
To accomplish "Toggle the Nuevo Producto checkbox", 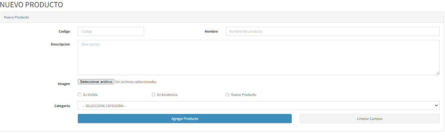I will tap(227, 95).
